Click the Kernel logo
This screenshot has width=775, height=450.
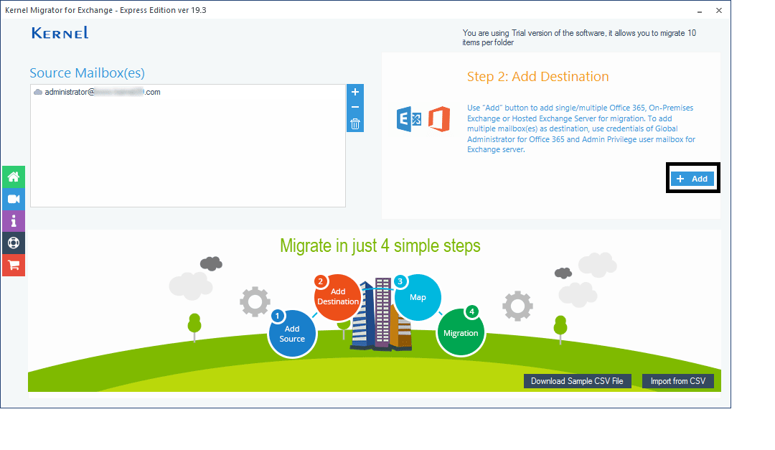60,33
